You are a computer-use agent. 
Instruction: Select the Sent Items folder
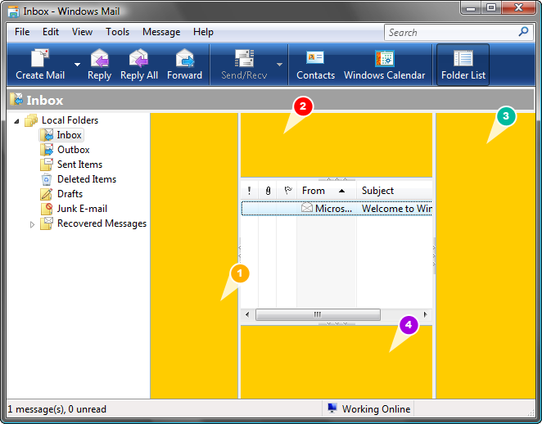(x=80, y=165)
